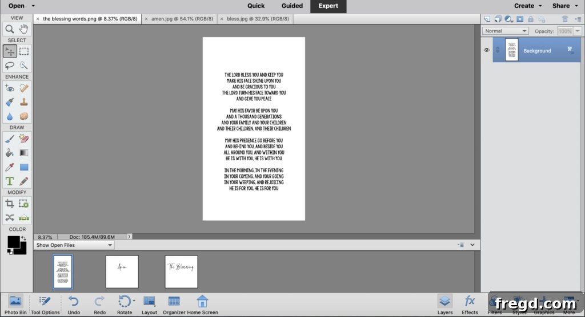Select the Crop tool
585x317 pixels.
point(10,204)
